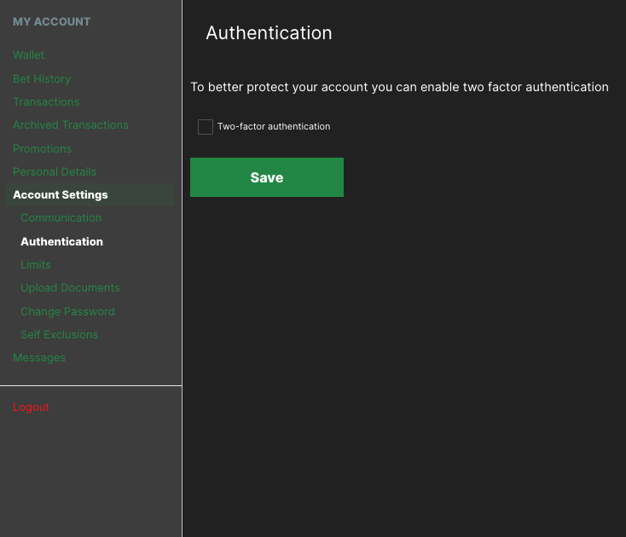Image resolution: width=626 pixels, height=537 pixels.
Task: Click the Two-factor authentication label text
Action: tap(273, 127)
